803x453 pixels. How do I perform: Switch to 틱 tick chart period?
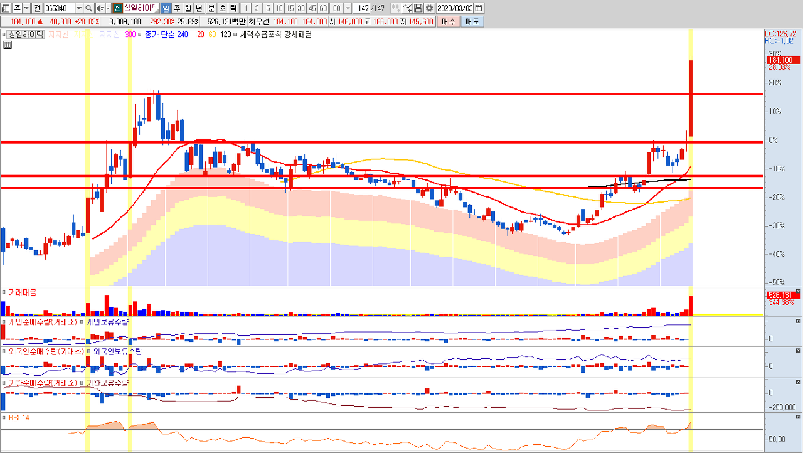click(233, 8)
